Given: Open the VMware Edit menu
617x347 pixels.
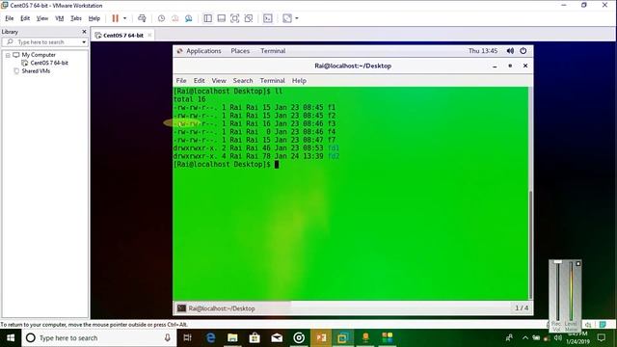Looking at the screenshot, I should coord(25,18).
